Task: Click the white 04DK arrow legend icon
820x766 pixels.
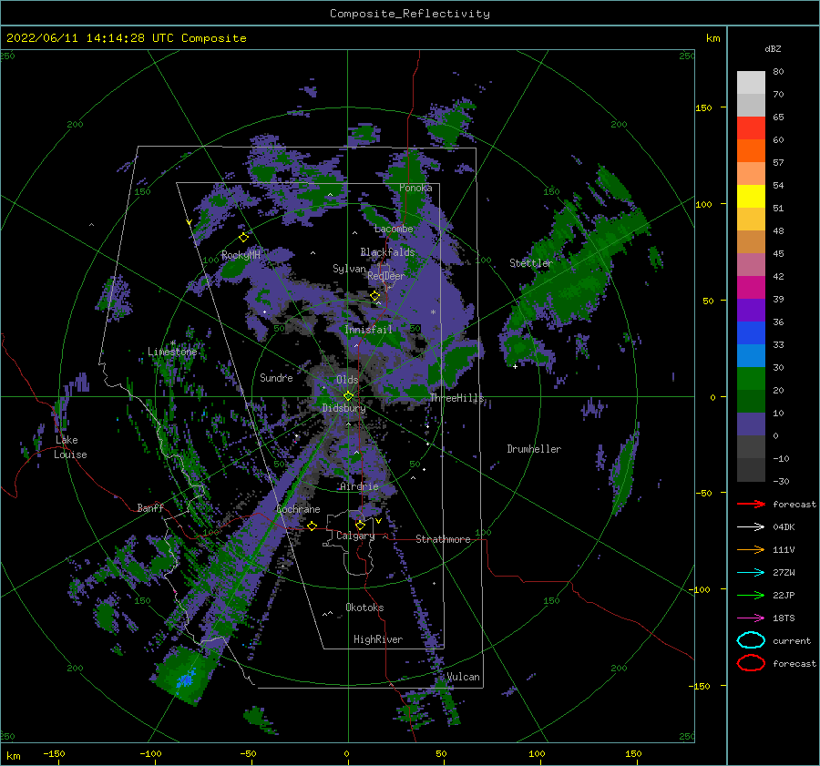Action: [x=751, y=527]
